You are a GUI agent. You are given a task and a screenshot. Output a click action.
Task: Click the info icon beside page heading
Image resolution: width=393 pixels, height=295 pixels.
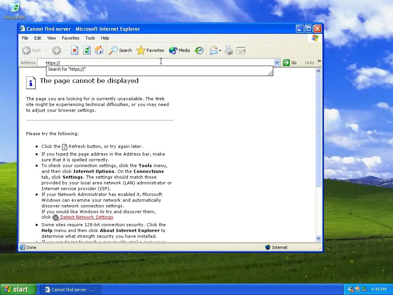(31, 83)
